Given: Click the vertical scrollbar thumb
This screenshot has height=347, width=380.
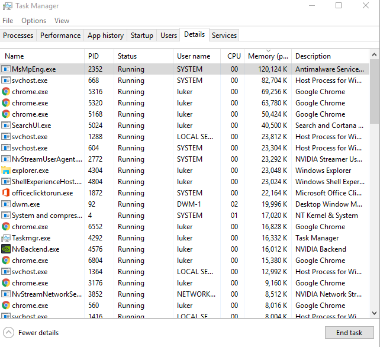Looking at the screenshot, I should [374, 92].
